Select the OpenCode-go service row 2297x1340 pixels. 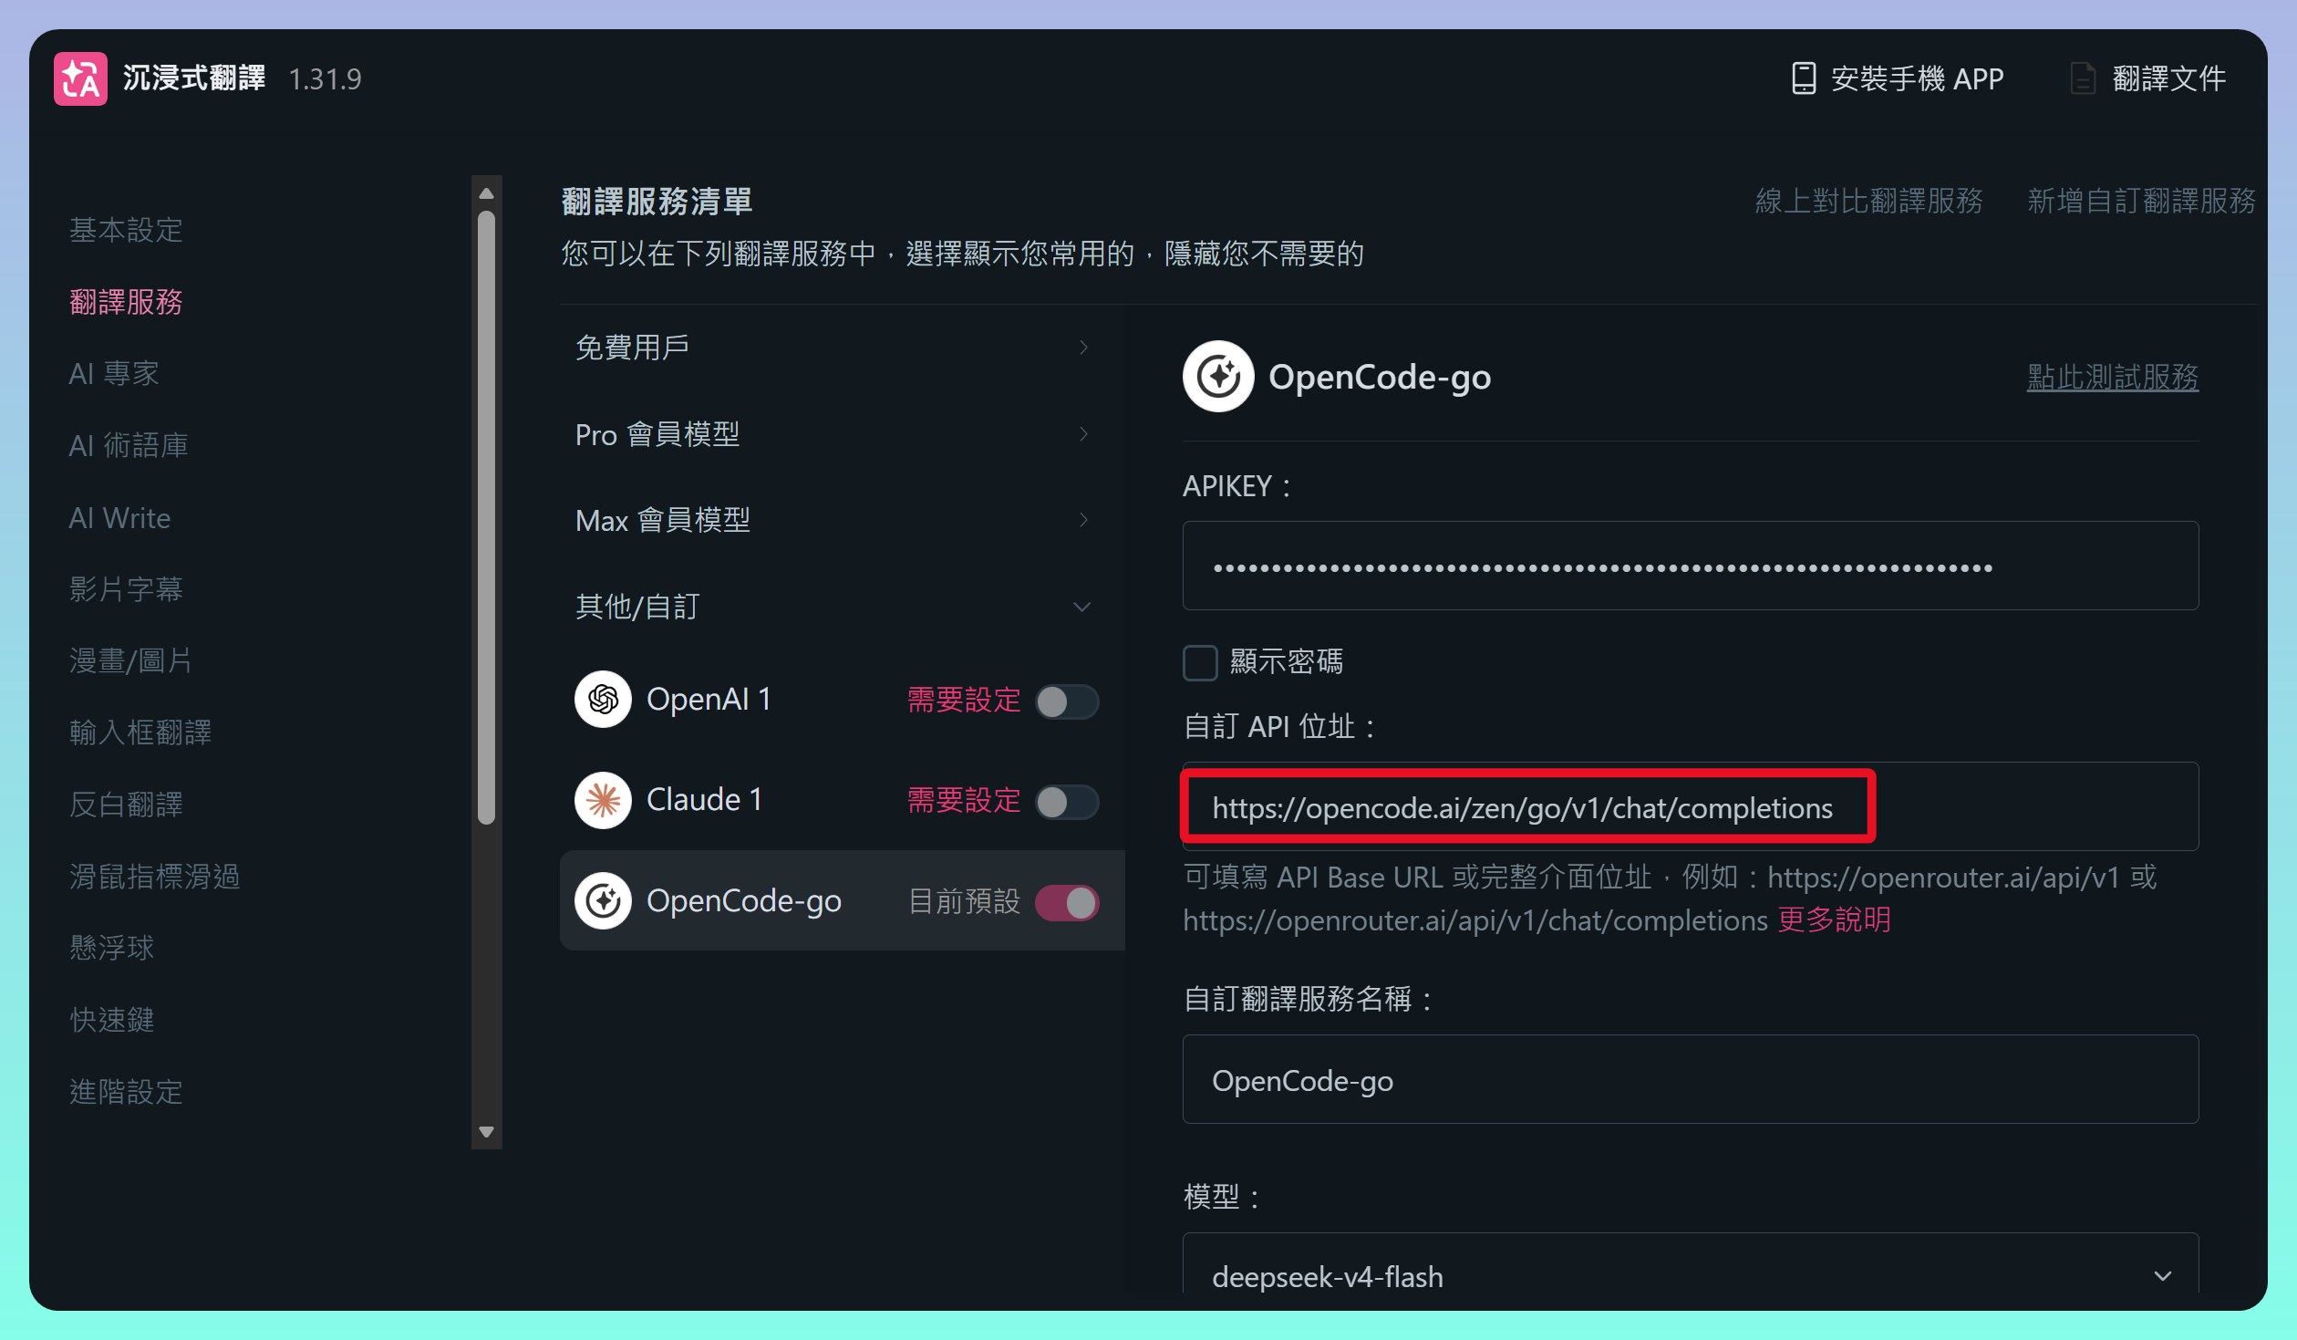(x=843, y=900)
